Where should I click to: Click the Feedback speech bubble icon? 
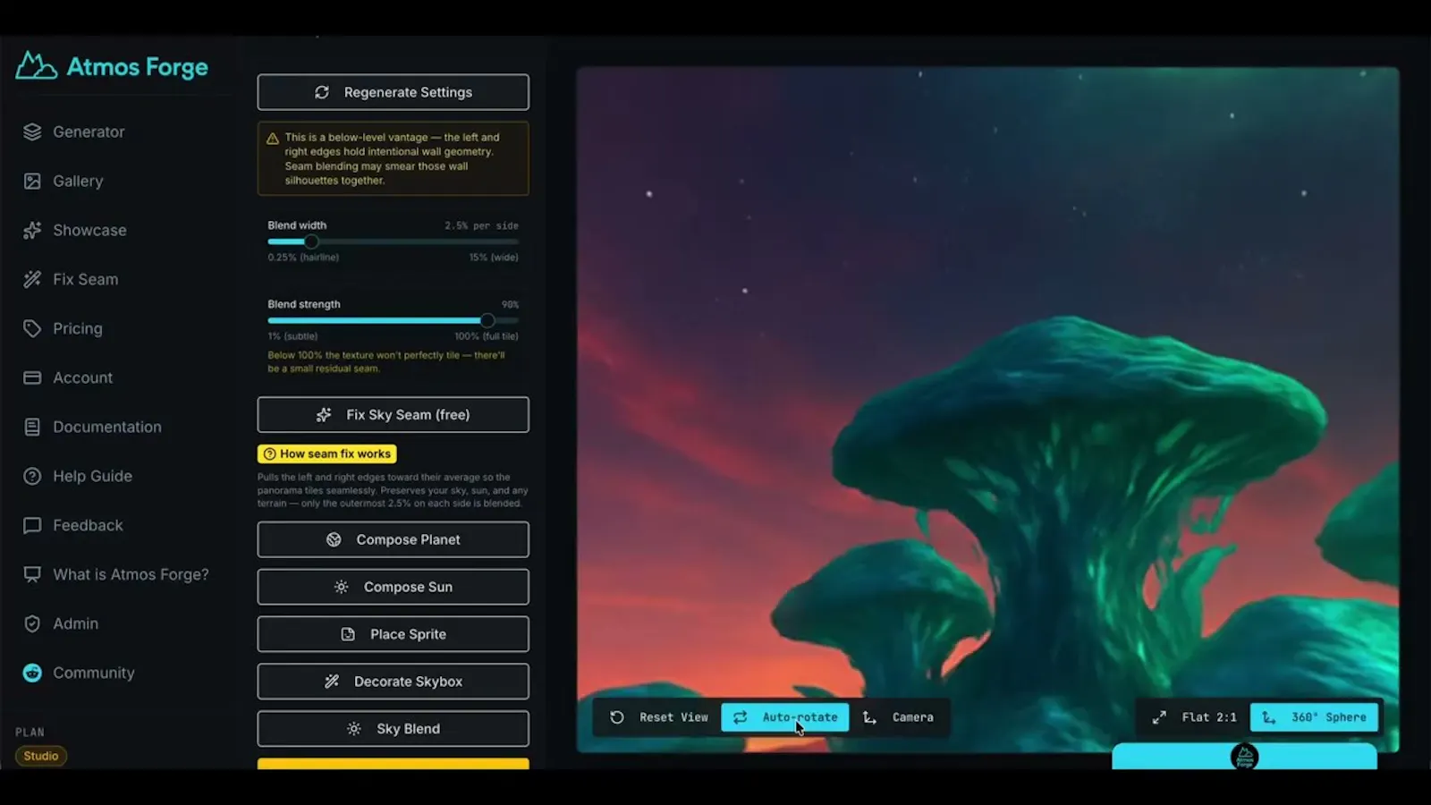coord(32,525)
